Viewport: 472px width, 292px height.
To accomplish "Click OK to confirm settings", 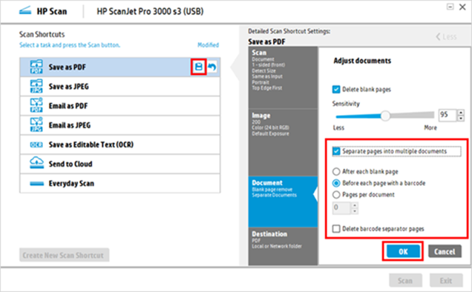I will [403, 251].
